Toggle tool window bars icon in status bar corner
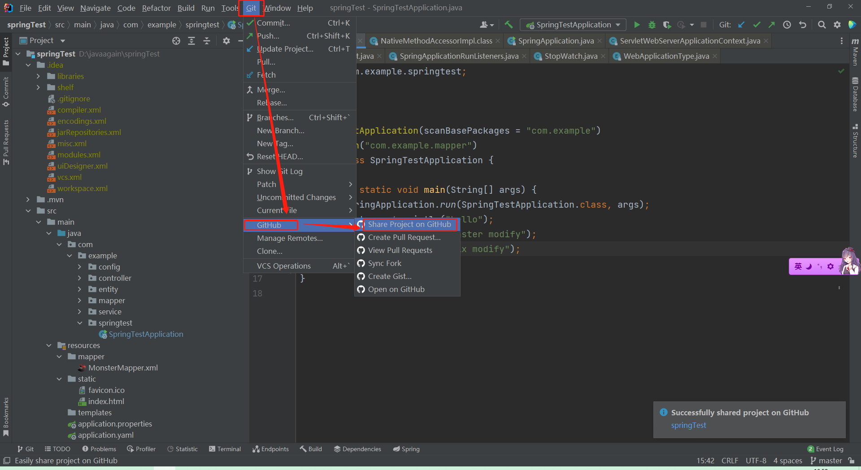Screen dimensions: 861x470 pyautogui.click(x=7, y=461)
